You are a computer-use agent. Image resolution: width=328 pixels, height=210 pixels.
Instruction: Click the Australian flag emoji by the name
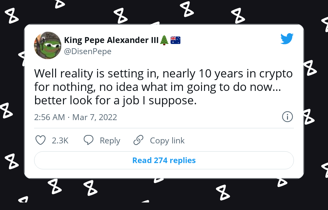[175, 40]
